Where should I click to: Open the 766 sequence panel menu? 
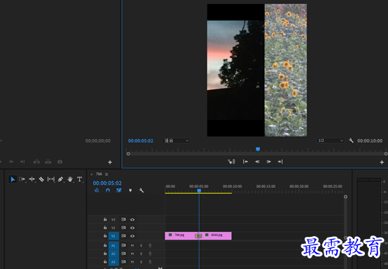tap(106, 174)
